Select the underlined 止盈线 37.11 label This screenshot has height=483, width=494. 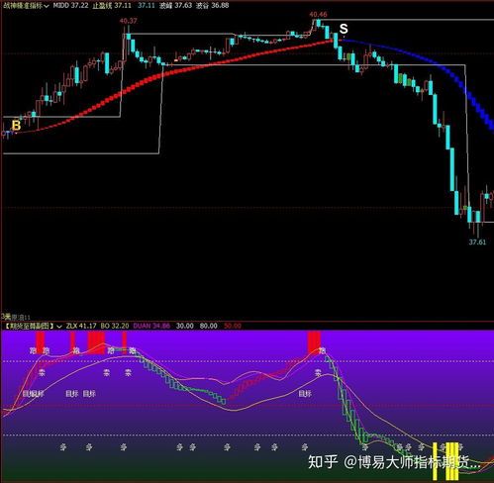(112, 6)
